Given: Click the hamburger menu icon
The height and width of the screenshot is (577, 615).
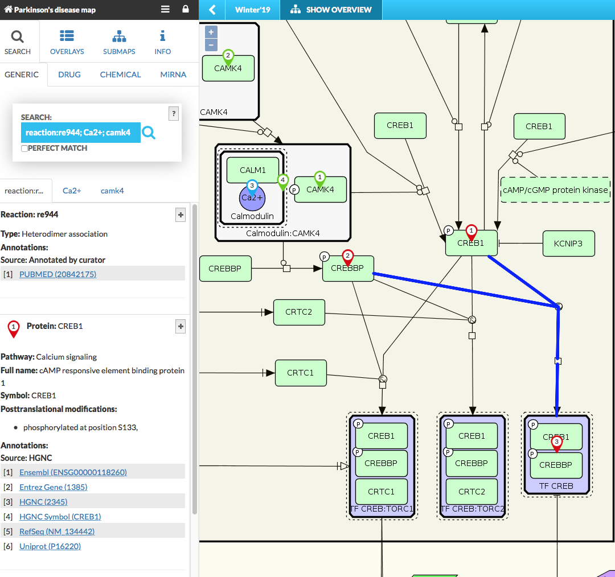Looking at the screenshot, I should (x=165, y=10).
